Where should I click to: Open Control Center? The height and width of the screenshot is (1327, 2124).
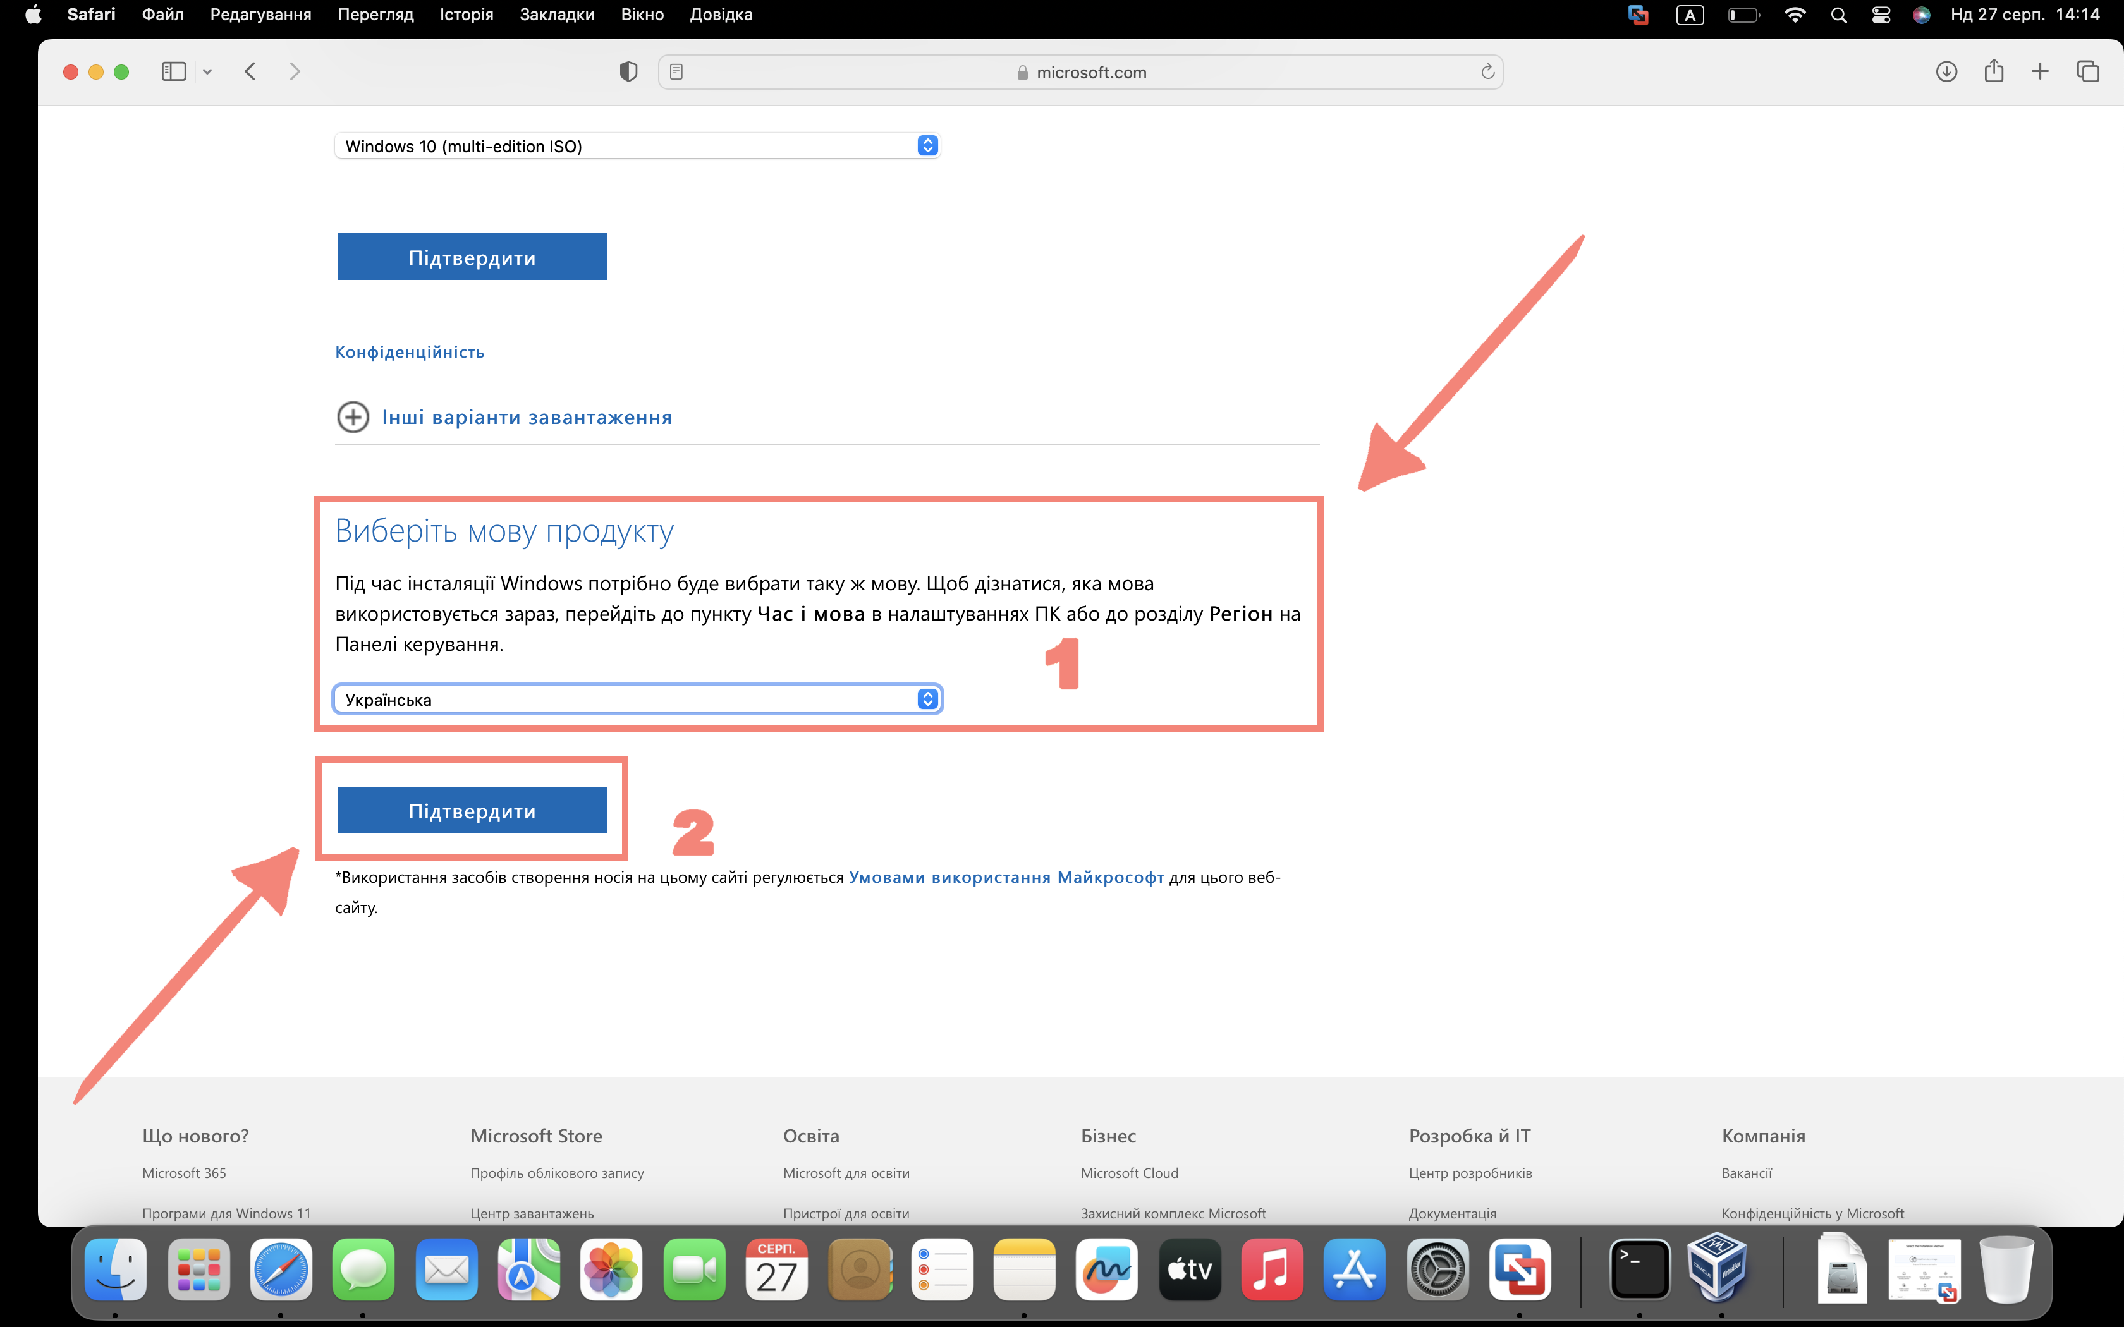[1881, 15]
